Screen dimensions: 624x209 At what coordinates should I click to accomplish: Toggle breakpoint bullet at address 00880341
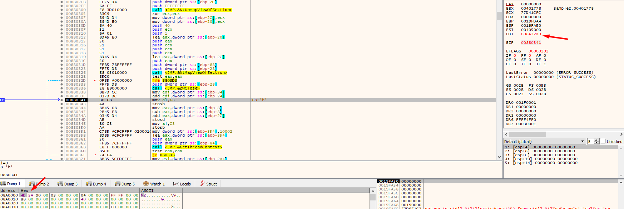pos(62,100)
